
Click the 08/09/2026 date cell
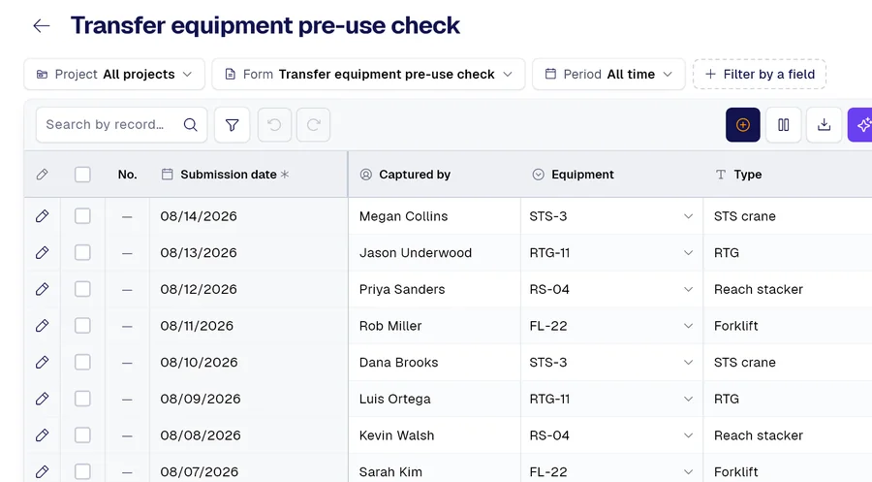tap(249, 399)
